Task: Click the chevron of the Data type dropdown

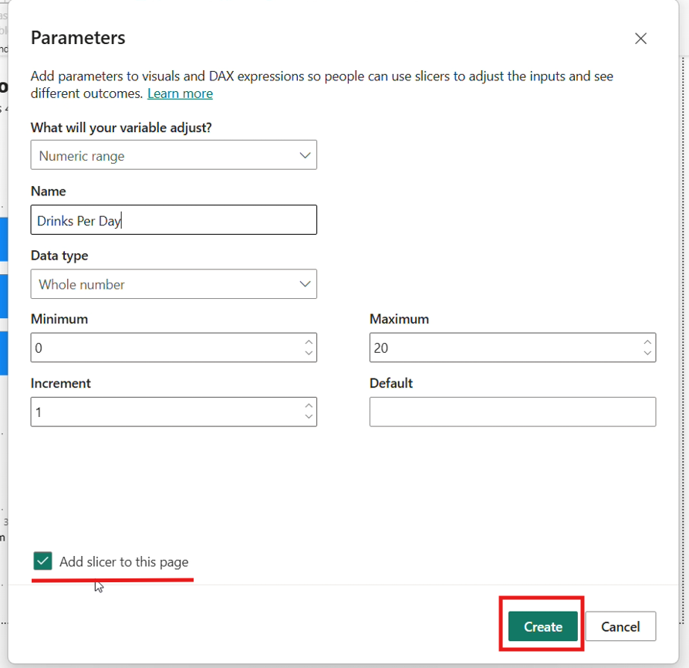Action: pos(305,284)
